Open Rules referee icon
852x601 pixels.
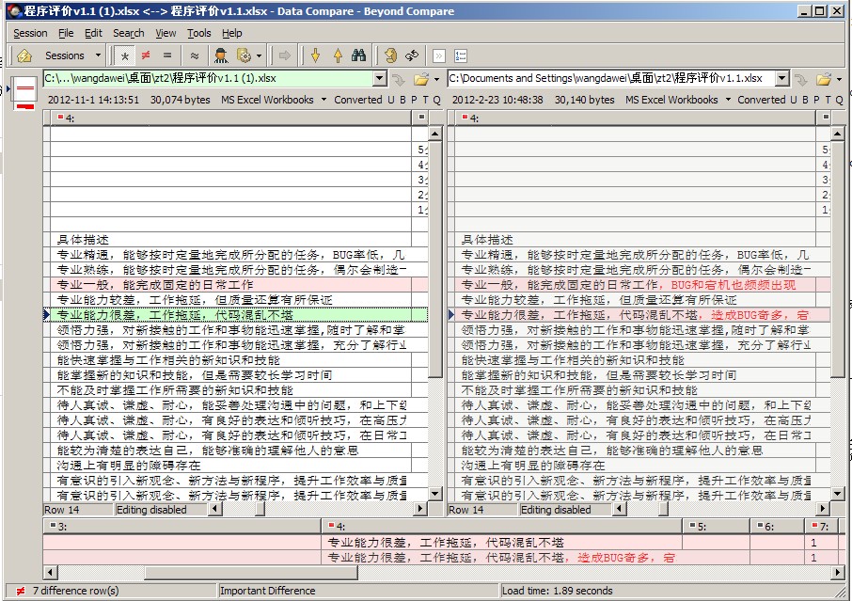tap(221, 55)
